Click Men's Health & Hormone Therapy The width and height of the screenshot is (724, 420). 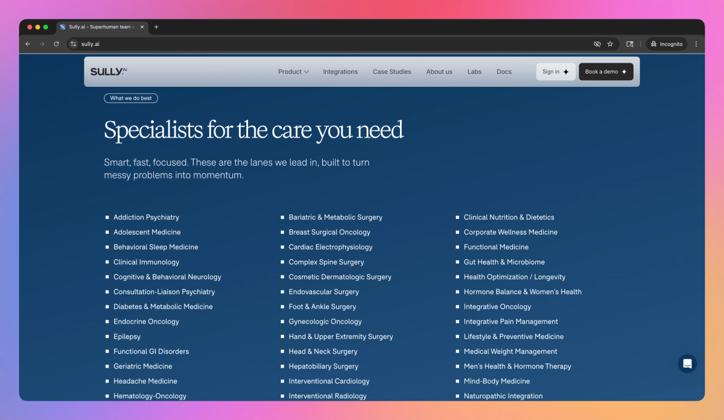[518, 366]
